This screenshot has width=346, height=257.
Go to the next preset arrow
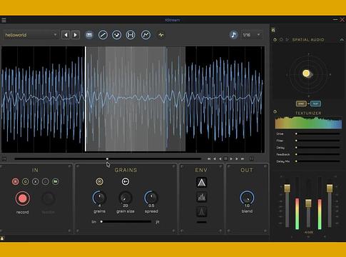pyautogui.click(x=76, y=35)
